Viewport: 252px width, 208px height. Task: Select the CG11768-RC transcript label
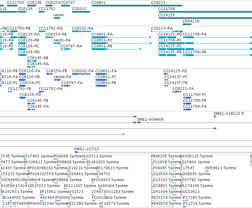point(170,40)
